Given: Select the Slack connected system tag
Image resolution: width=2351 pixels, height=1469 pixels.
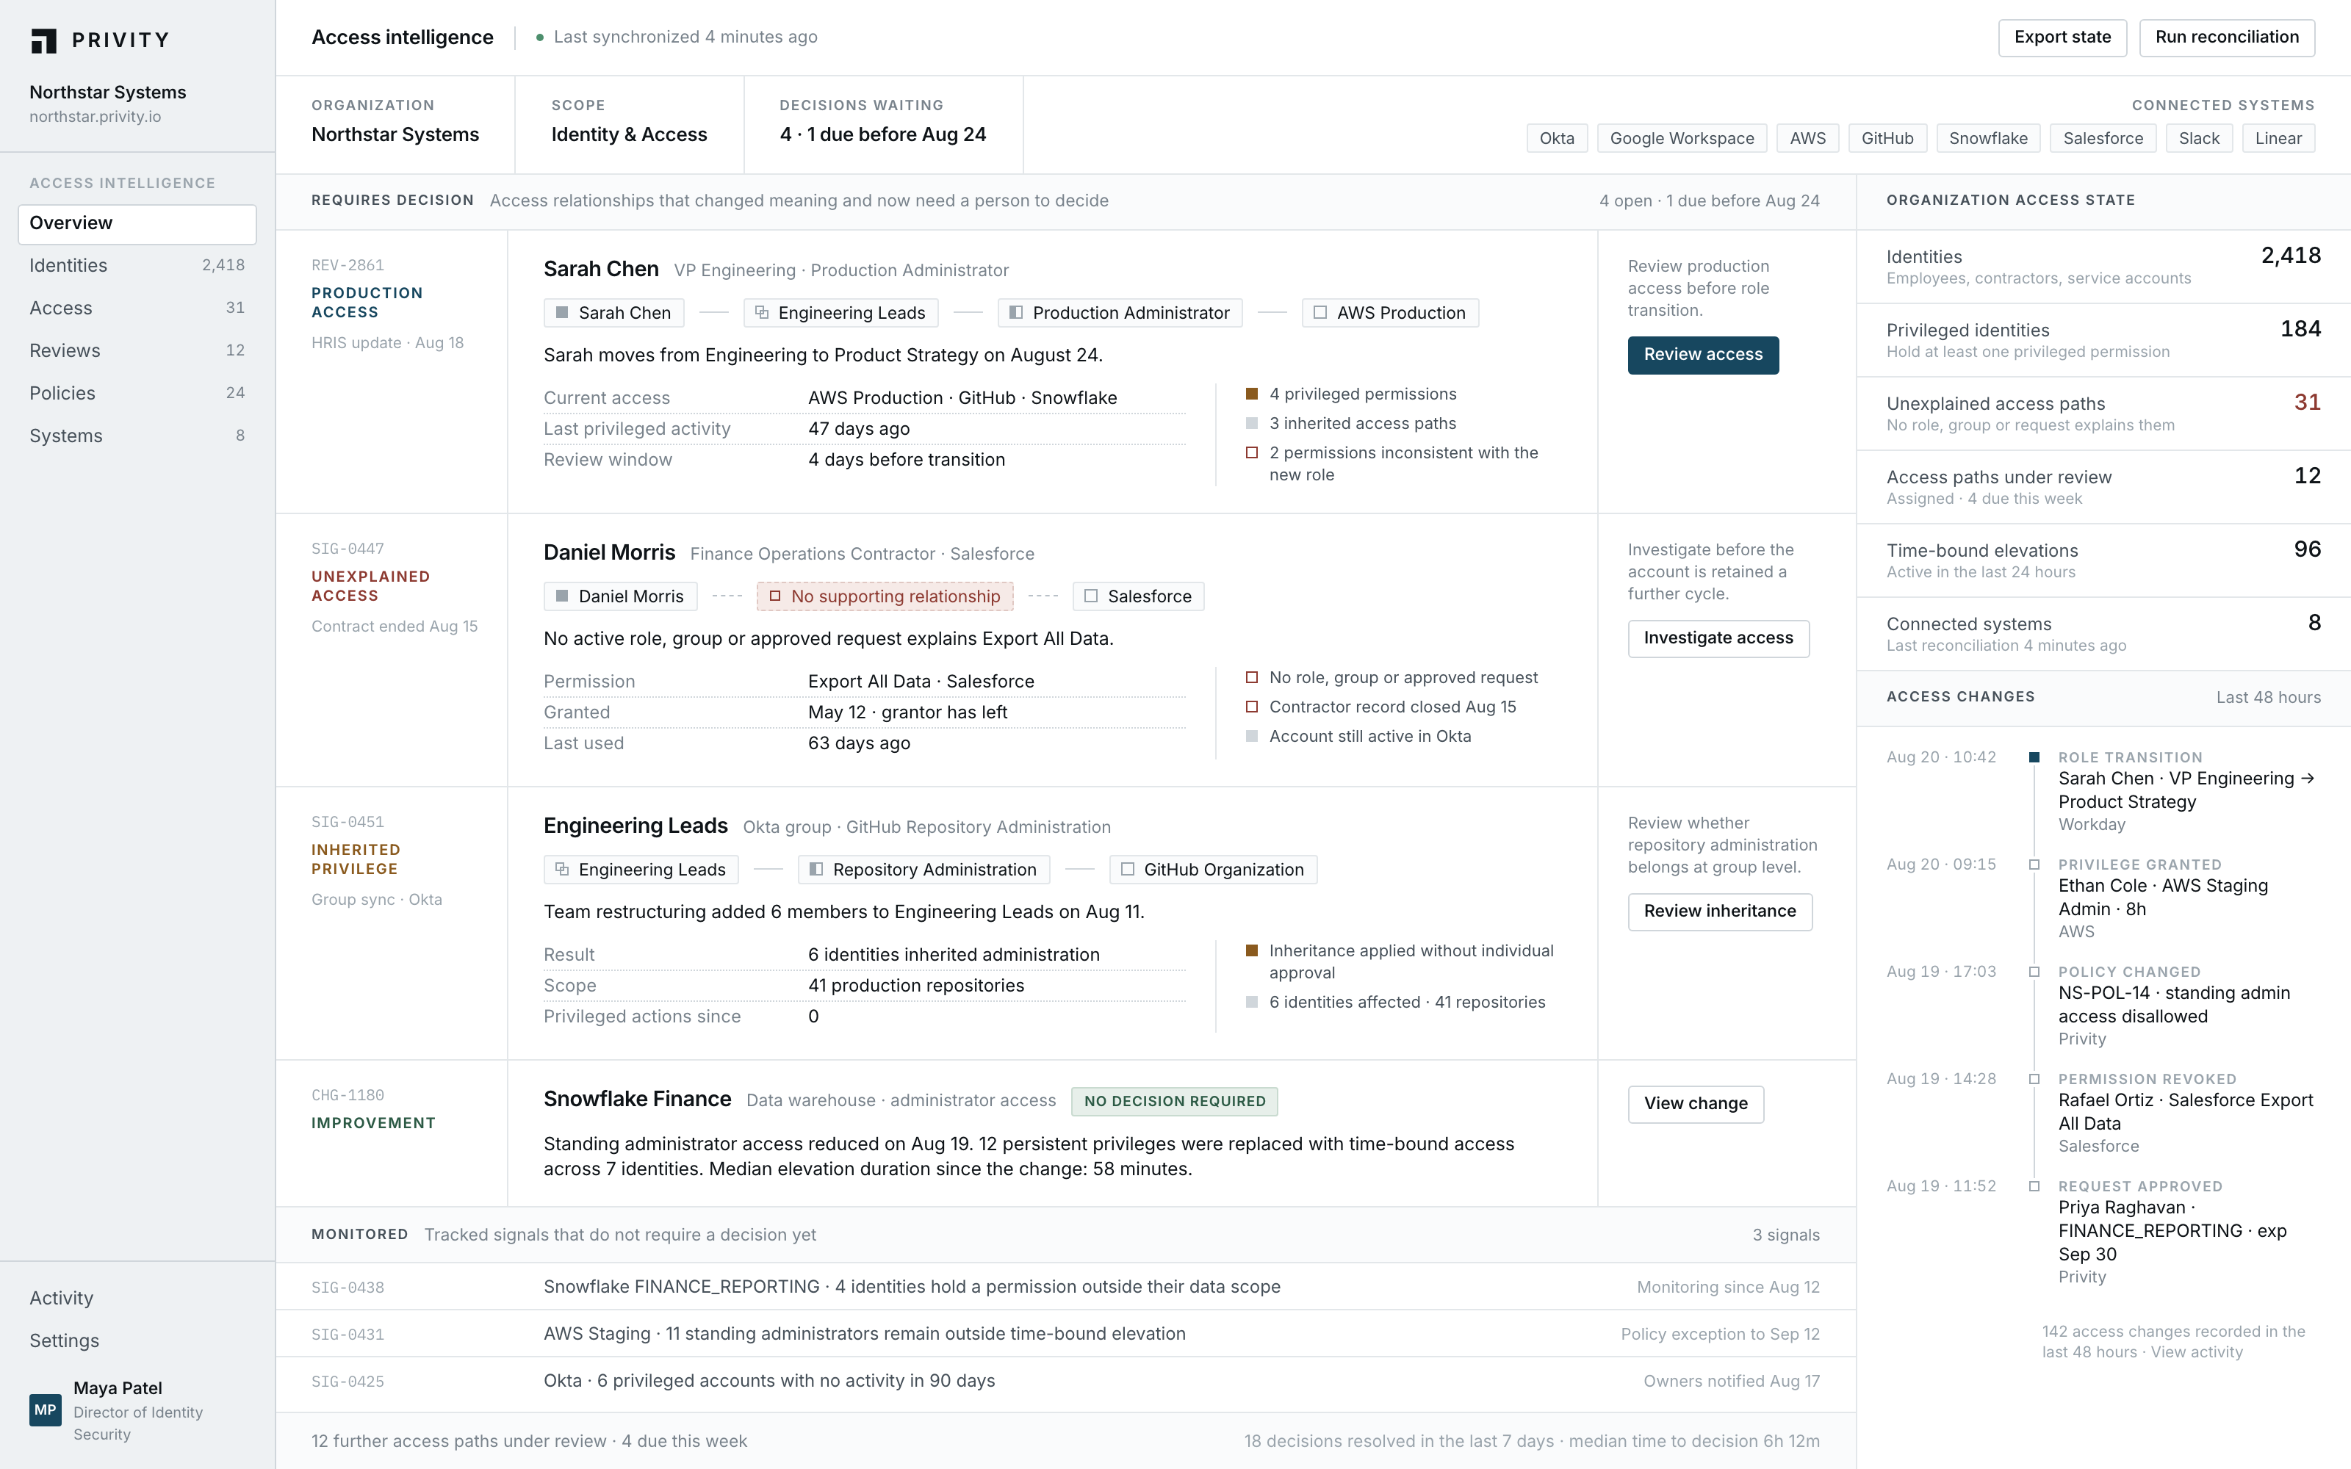Looking at the screenshot, I should [2198, 138].
